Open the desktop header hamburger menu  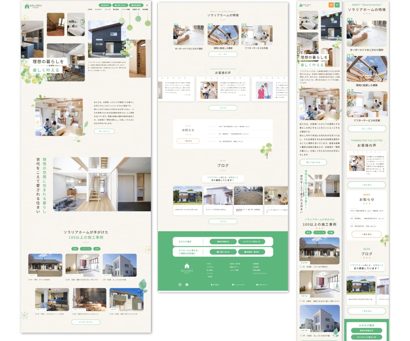point(147,5)
